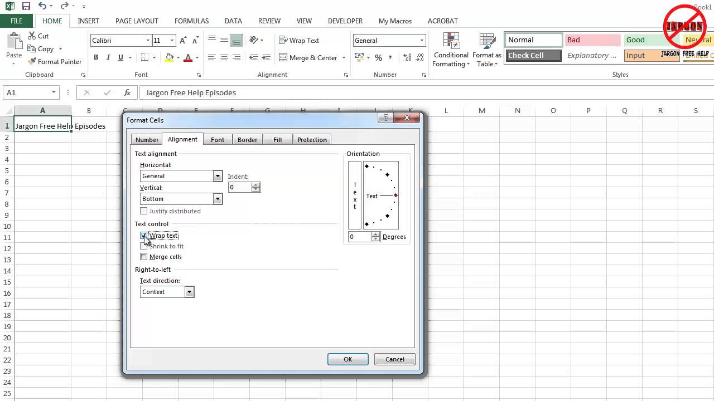Check the Shrink to fit option
Viewport: 714px width, 401px height.
tap(144, 246)
